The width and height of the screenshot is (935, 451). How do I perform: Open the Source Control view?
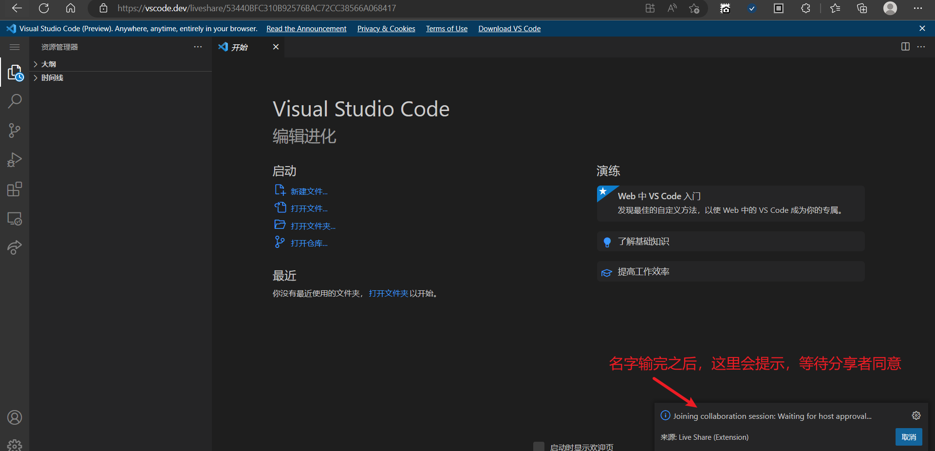tap(15, 131)
